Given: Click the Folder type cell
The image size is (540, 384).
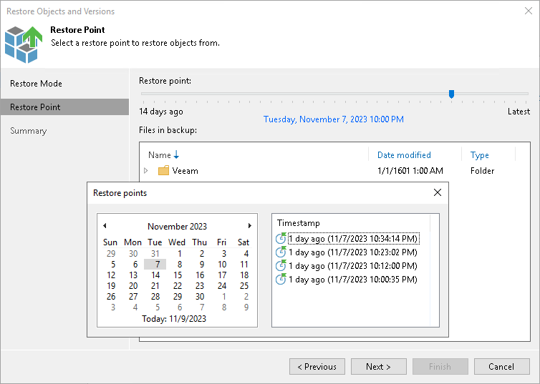Looking at the screenshot, I should coord(482,170).
